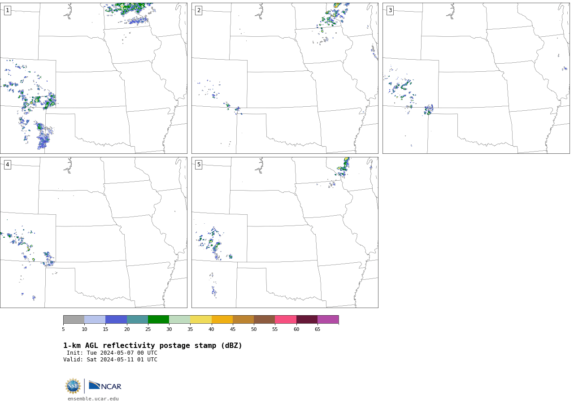The height and width of the screenshot is (404, 574).
Task: Click the number 2 panel label
Action: [199, 10]
